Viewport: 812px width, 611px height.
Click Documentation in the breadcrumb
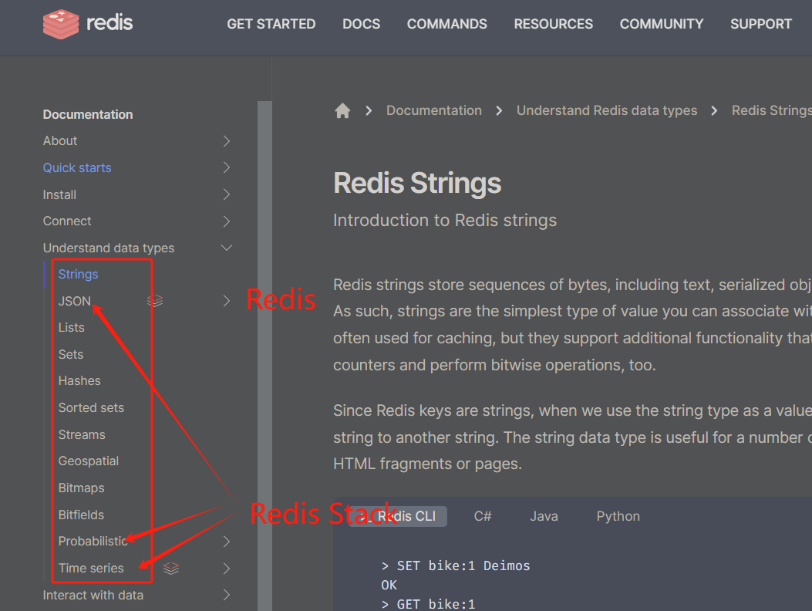[433, 110]
